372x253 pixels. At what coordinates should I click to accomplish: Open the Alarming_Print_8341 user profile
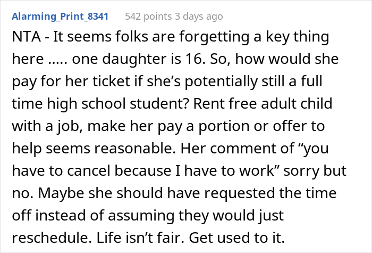coord(61,17)
